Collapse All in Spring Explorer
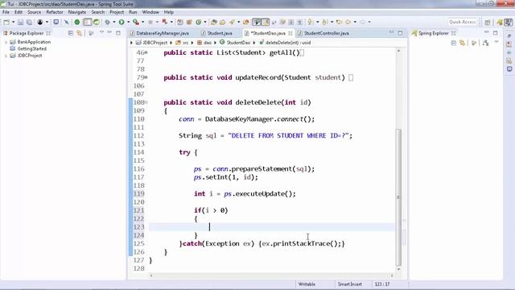 click(x=454, y=43)
